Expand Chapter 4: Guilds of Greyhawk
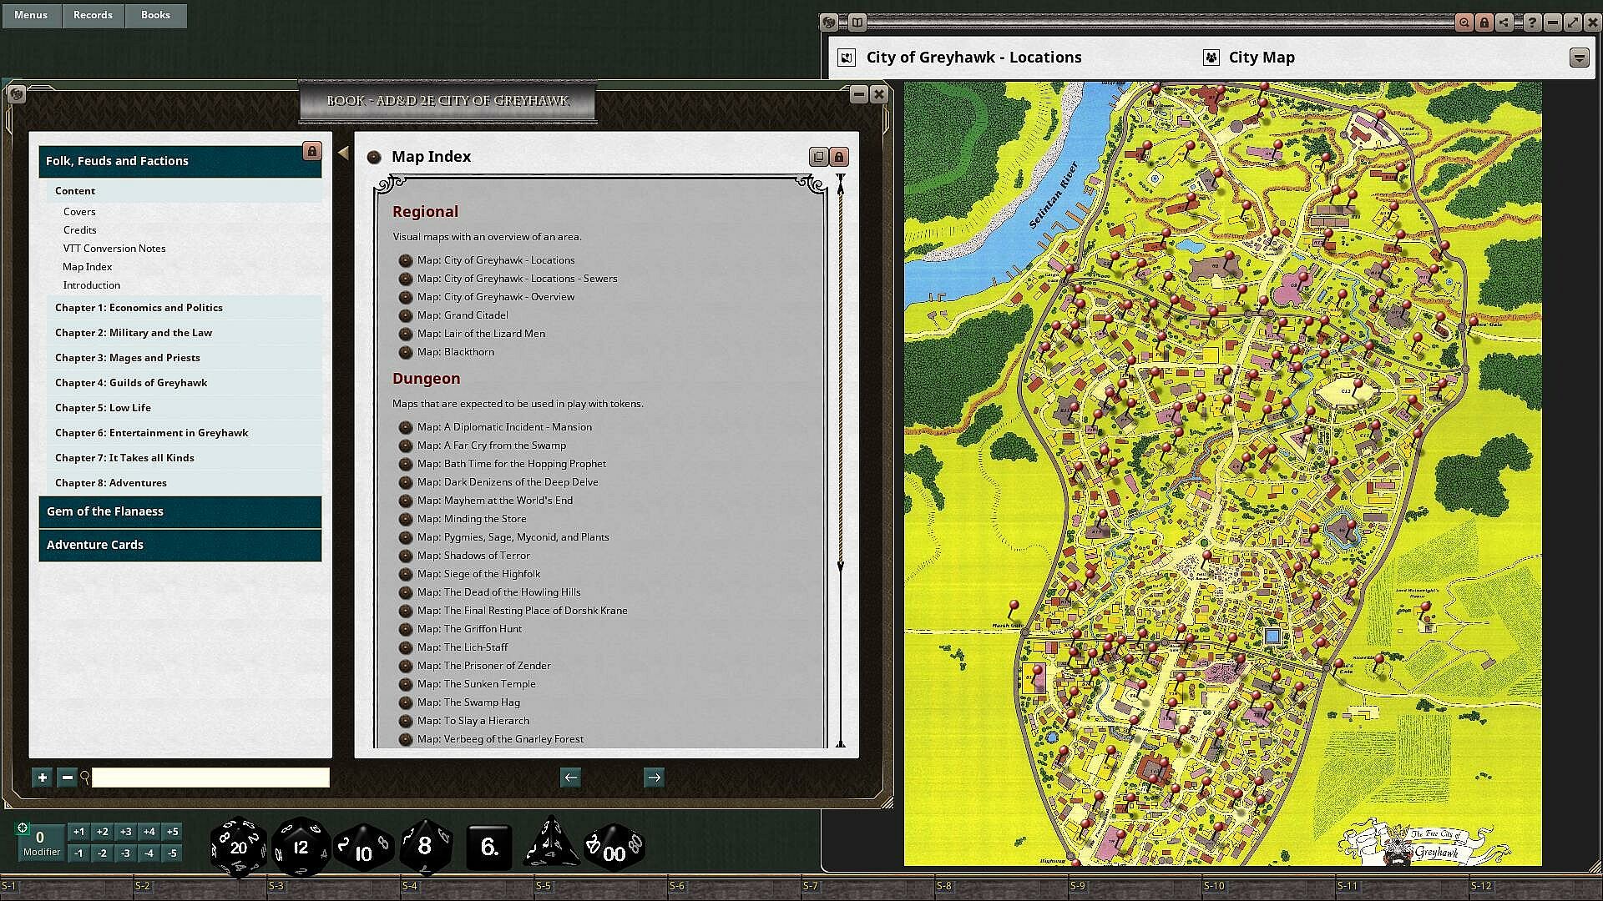The image size is (1603, 901). click(x=131, y=383)
